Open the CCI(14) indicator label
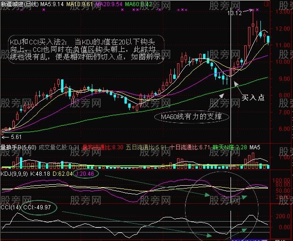 click(10, 207)
